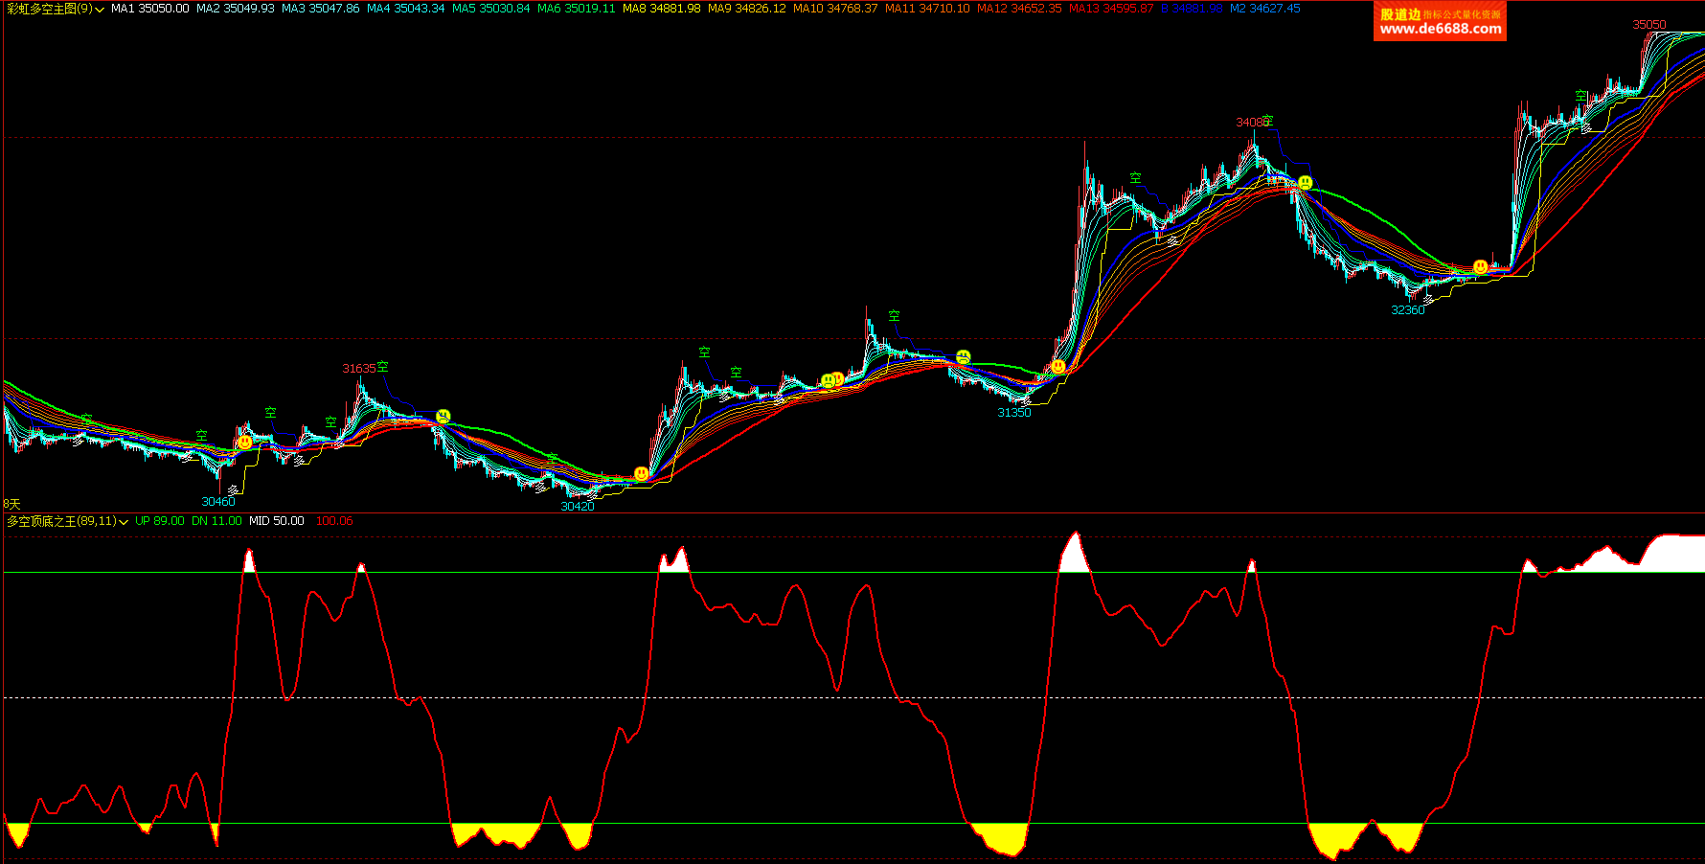Click the 多 marker left of 30460 label
1705x864 pixels.
coord(233,489)
